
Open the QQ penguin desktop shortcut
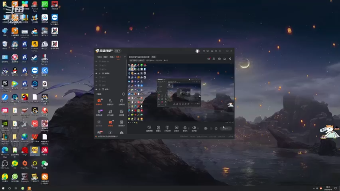point(15,72)
